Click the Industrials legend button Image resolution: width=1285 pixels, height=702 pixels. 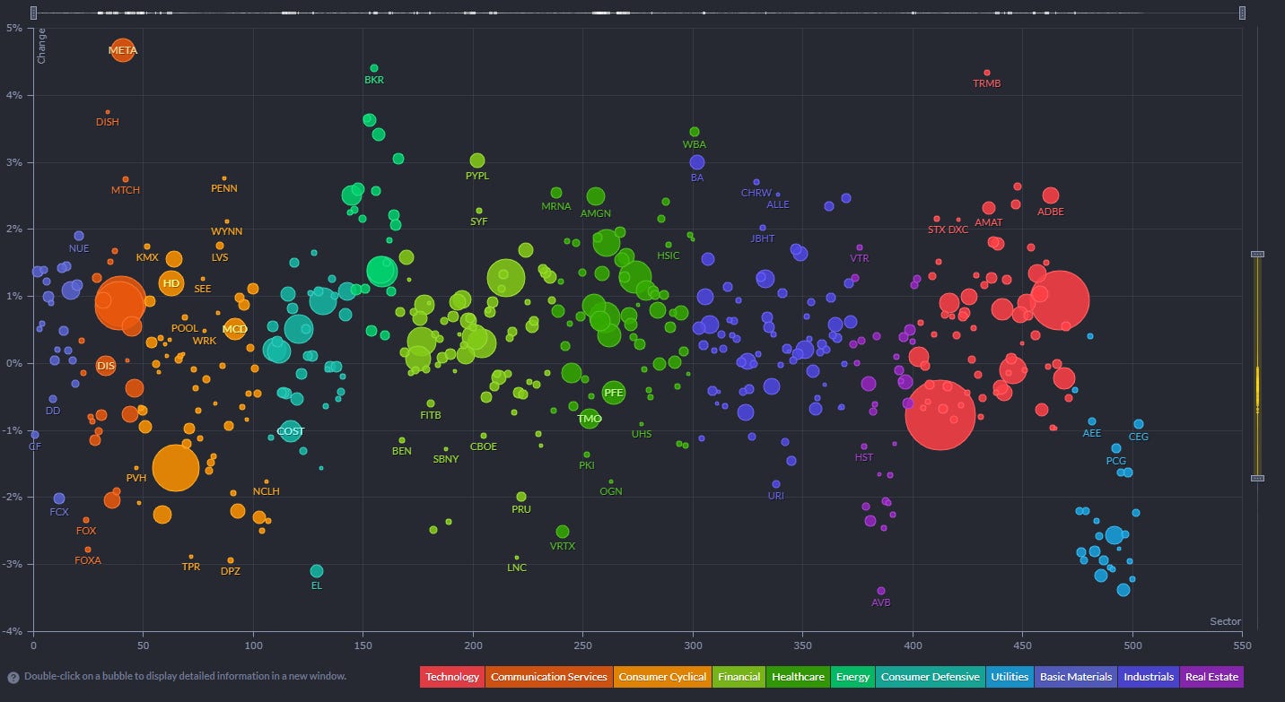(1148, 677)
